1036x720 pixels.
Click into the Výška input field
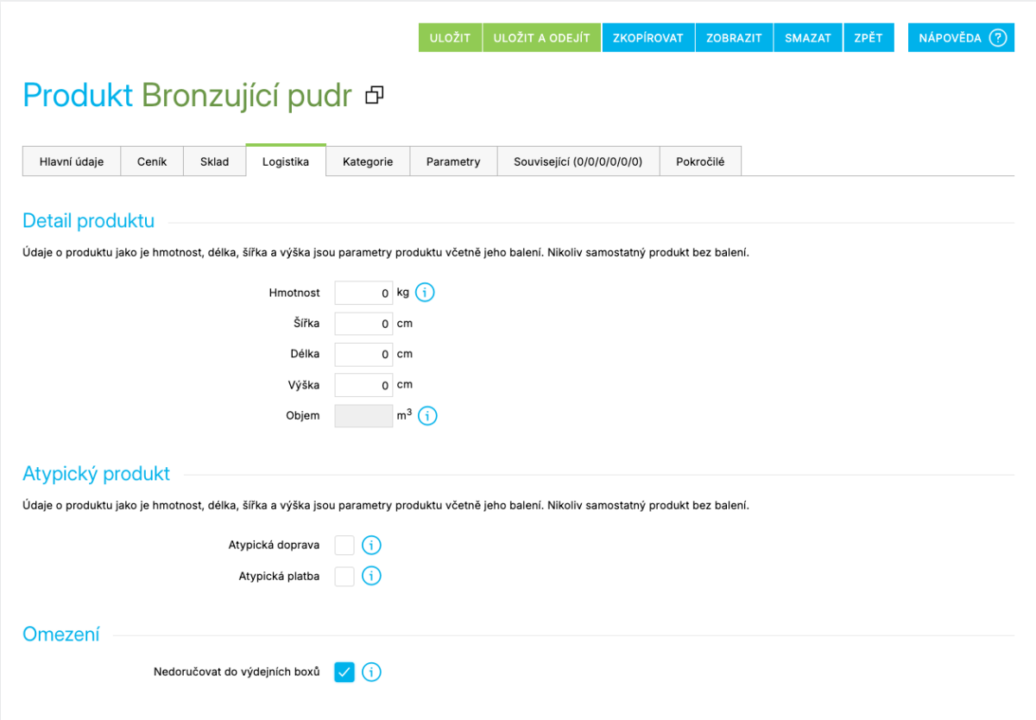pos(363,385)
